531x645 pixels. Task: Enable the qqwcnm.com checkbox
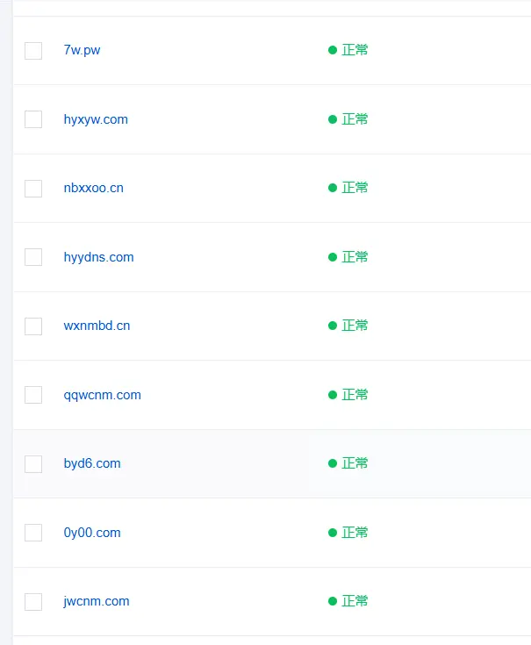(x=33, y=395)
